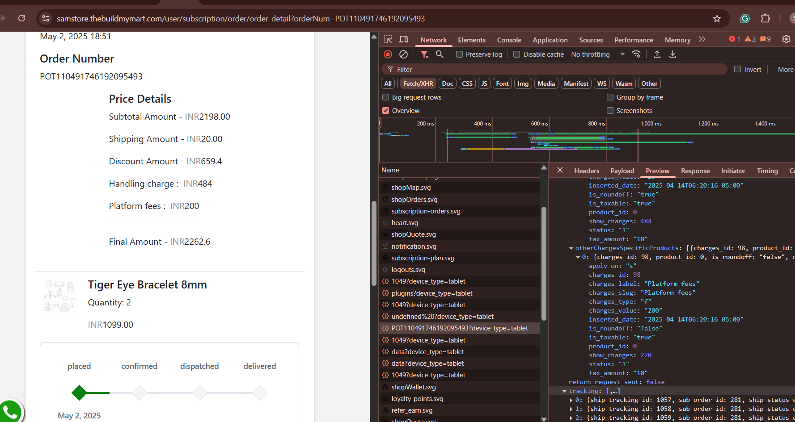Viewport: 795px width, 422px height.
Task: Enable Group by frame checkbox
Action: point(610,97)
